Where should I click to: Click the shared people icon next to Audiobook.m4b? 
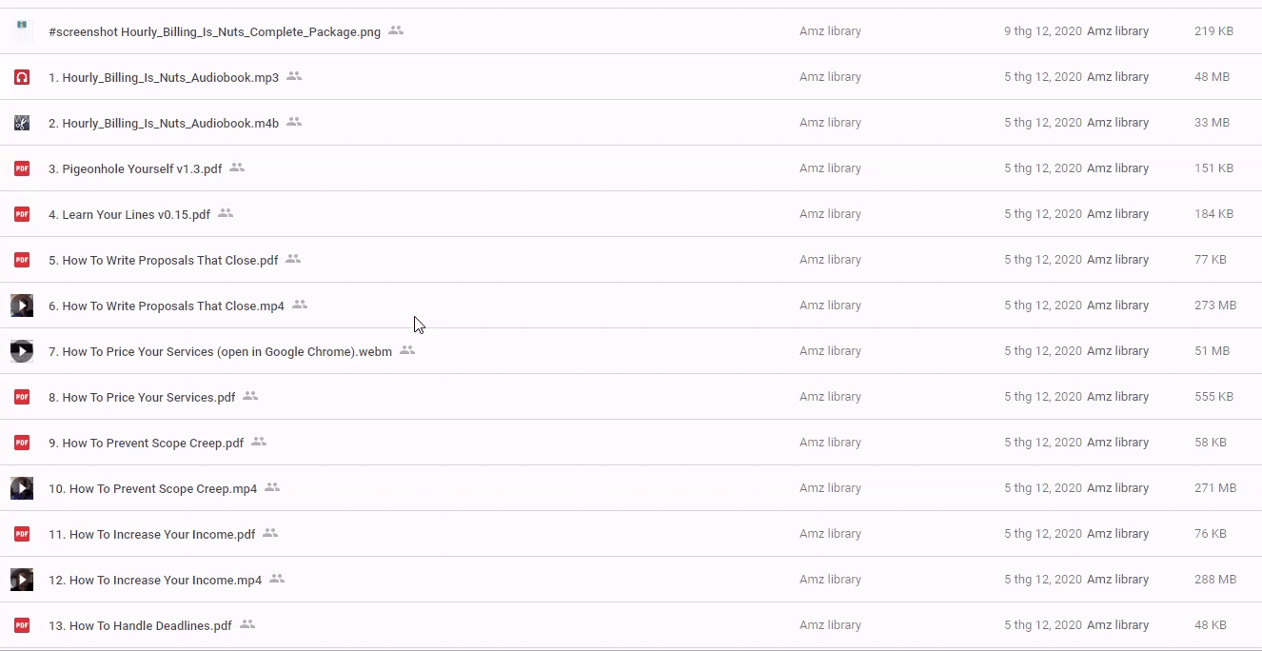294,122
